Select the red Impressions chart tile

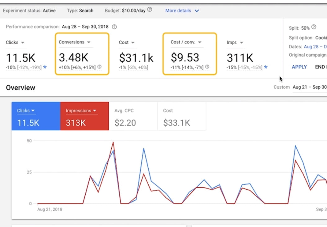coord(84,116)
